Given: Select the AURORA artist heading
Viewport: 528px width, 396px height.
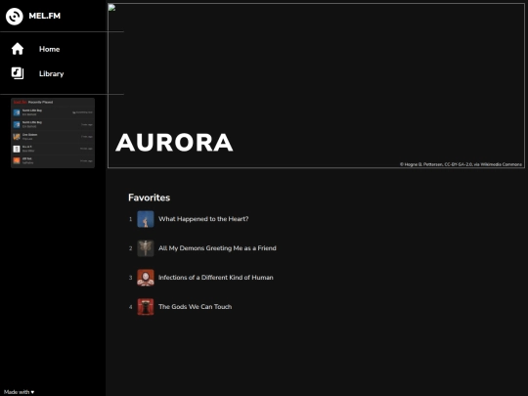Looking at the screenshot, I should click(x=174, y=143).
